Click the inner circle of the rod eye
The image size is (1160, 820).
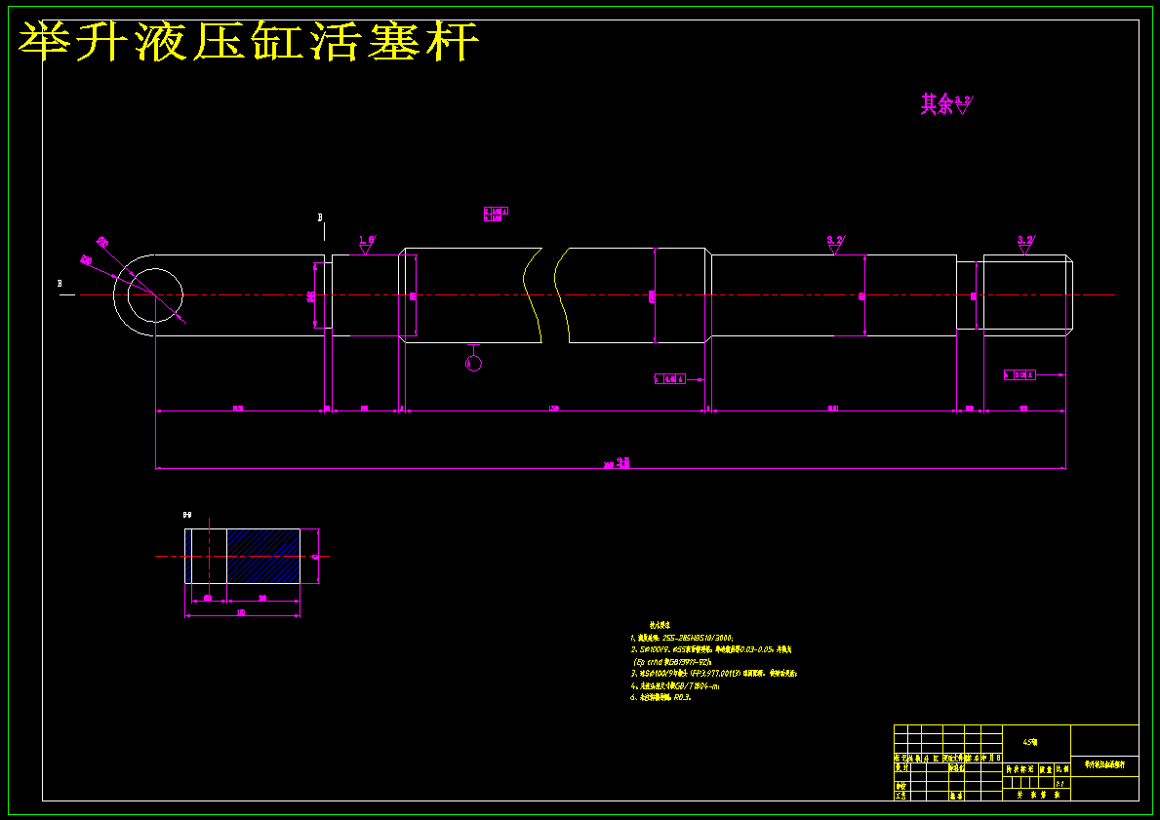(x=155, y=295)
